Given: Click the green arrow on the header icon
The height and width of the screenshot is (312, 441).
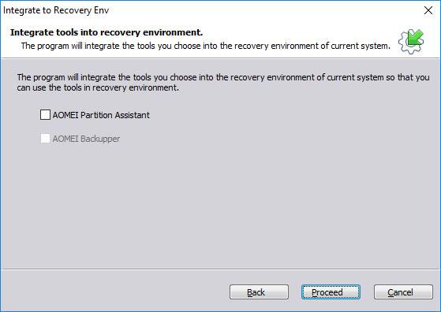Looking at the screenshot, I should click(x=416, y=37).
